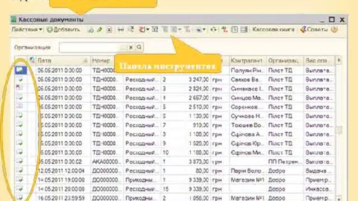This screenshot has height=201, width=358.
Task: Select the date 16.05.2011 23:59:59
Action: pyautogui.click(x=61, y=198)
